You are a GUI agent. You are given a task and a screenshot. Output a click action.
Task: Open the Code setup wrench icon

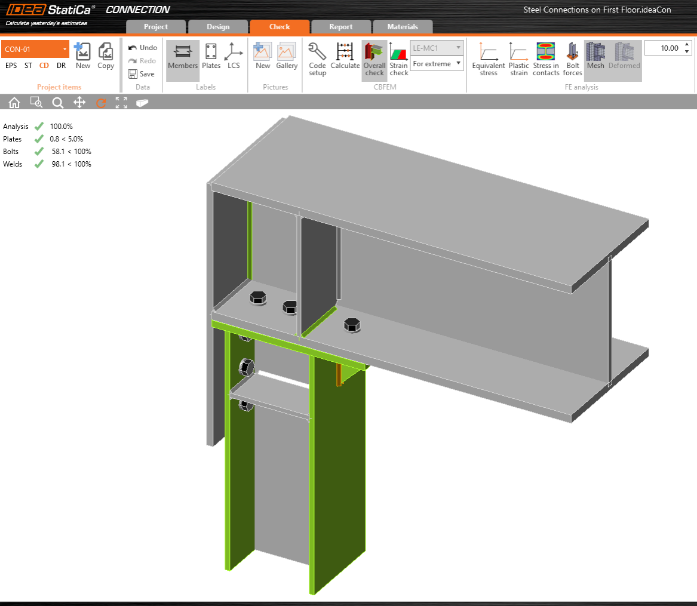tap(317, 59)
